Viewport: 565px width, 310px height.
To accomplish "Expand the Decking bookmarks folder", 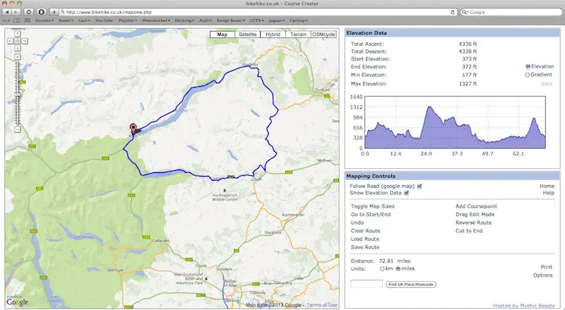I will click(x=184, y=20).
